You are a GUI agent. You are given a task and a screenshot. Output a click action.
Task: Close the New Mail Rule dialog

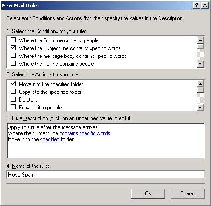tap(205, 6)
